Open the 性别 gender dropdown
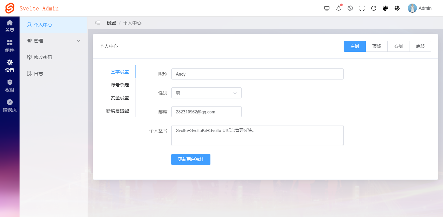The width and height of the screenshot is (443, 217). 207,93
